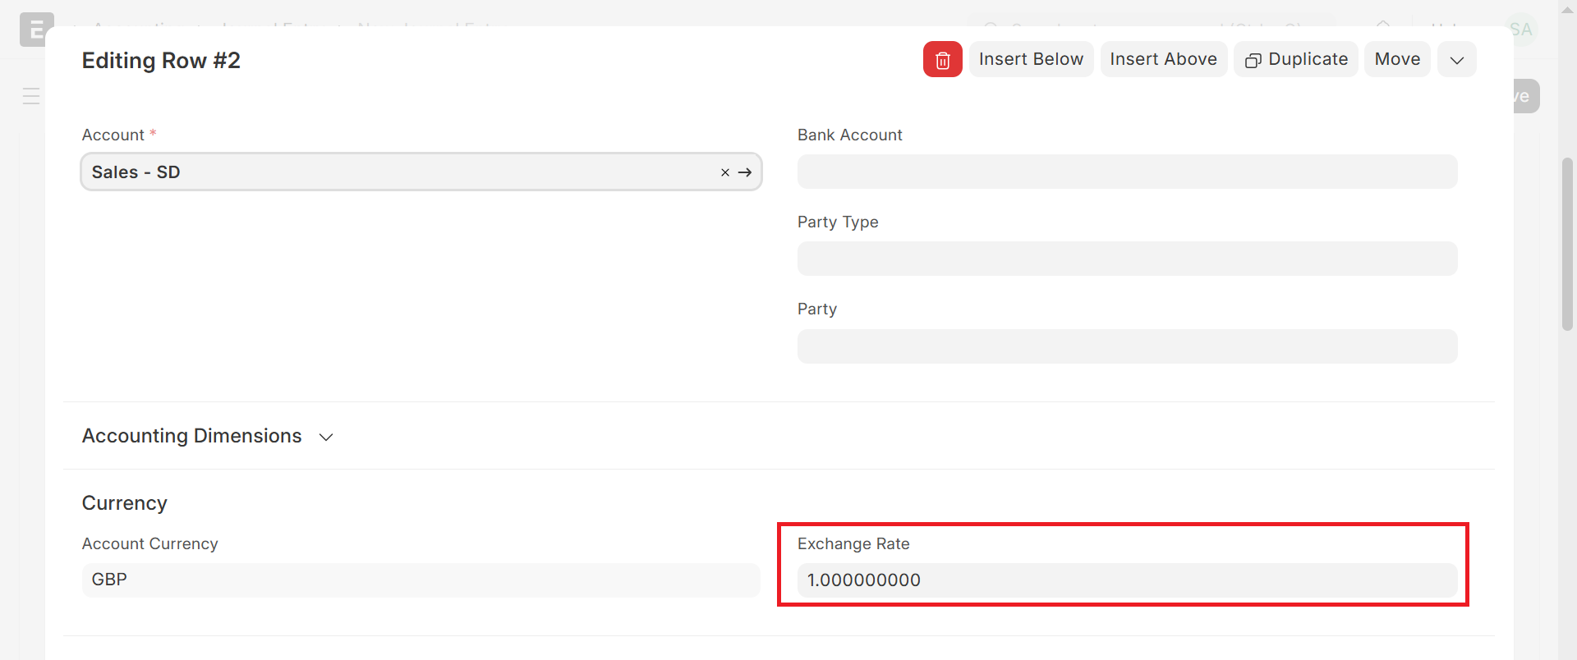Open the Bank Account link field
Viewport: 1577px width, 660px height.
[1127, 172]
